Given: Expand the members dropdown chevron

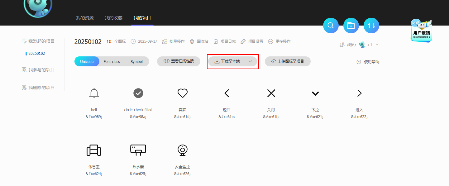Looking at the screenshot, I should click(x=377, y=45).
